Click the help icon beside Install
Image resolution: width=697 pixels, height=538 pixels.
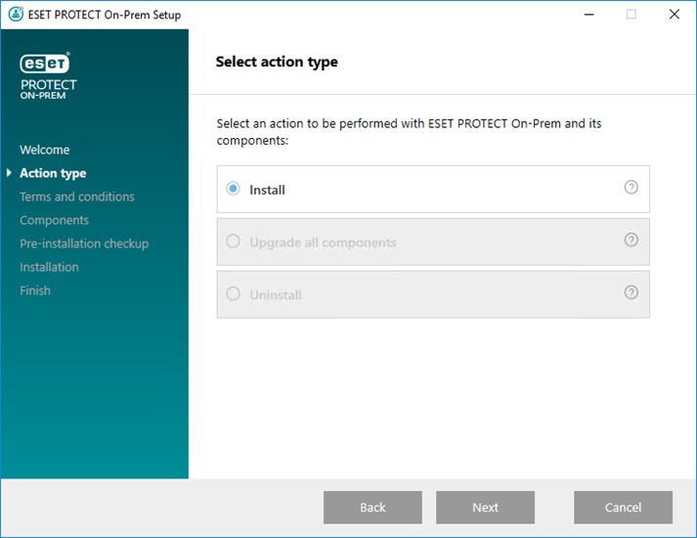(631, 188)
